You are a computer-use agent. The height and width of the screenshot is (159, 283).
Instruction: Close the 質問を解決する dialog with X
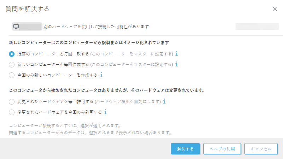click(275, 9)
